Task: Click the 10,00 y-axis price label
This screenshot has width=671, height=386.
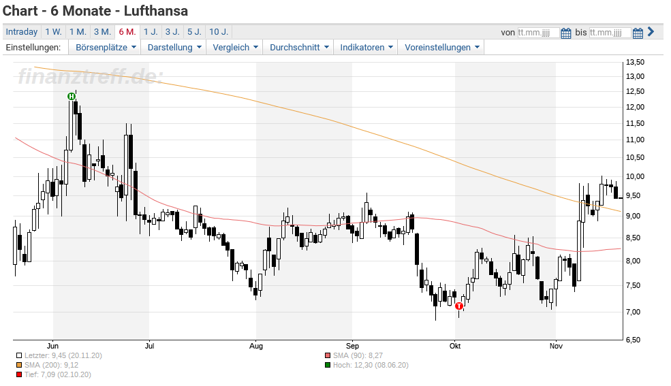Action: point(635,176)
